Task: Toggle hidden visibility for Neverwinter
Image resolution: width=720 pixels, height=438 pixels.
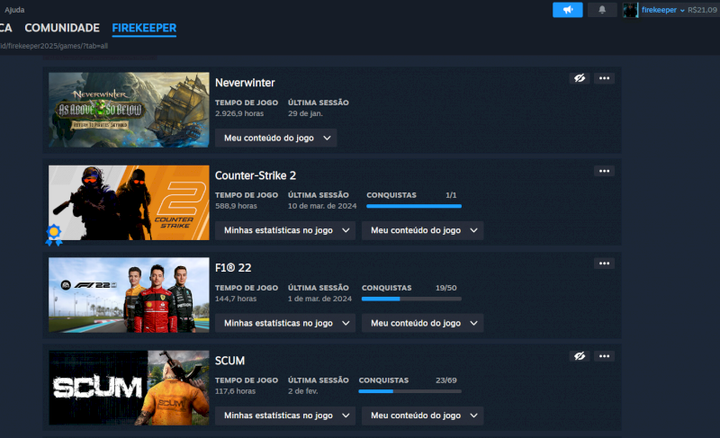Action: coord(580,78)
